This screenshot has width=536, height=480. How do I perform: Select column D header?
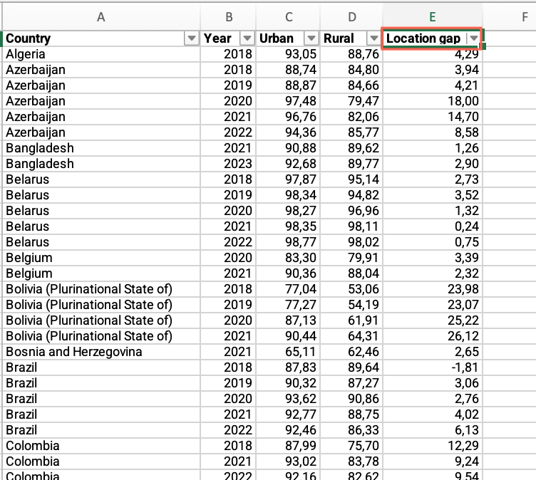tap(351, 17)
